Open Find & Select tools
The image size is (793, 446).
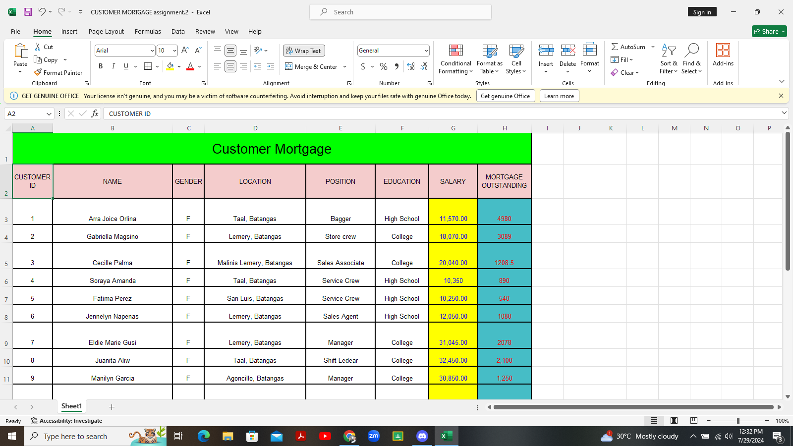[x=692, y=59]
